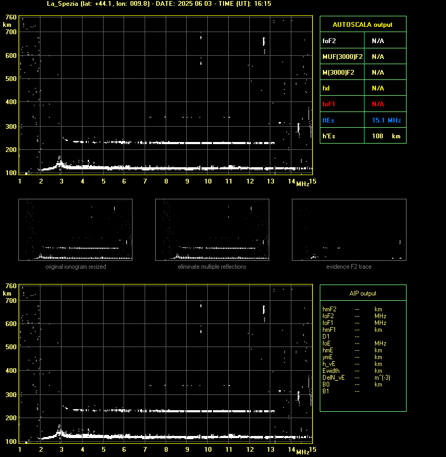Click the 'original ionogram resized' caption
Image resolution: width=446 pixels, height=457 pixels.
pyautogui.click(x=76, y=267)
